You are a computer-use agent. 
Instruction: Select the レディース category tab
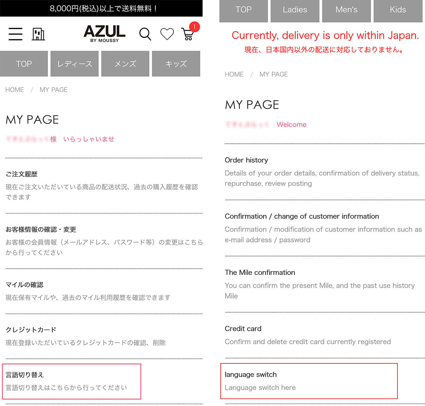(75, 64)
